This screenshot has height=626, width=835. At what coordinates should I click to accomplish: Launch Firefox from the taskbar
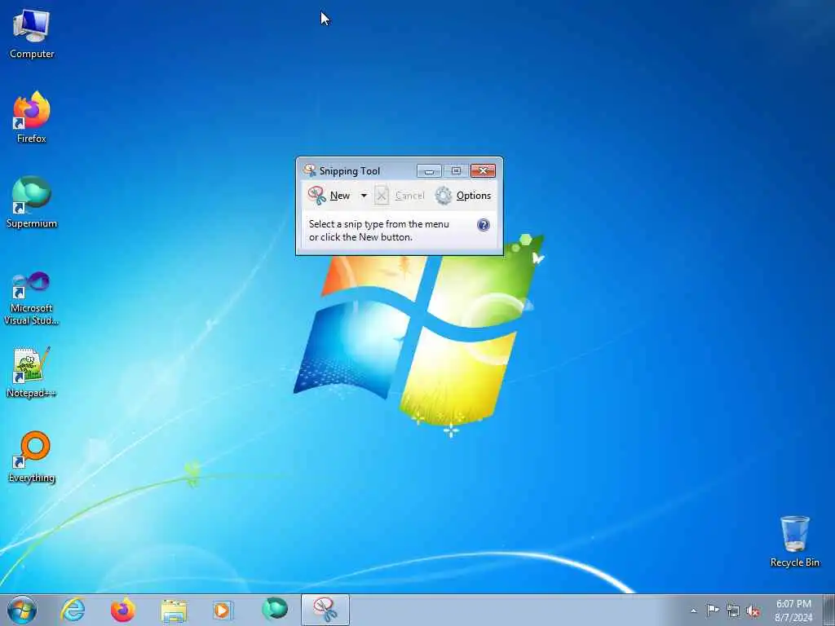click(122, 610)
